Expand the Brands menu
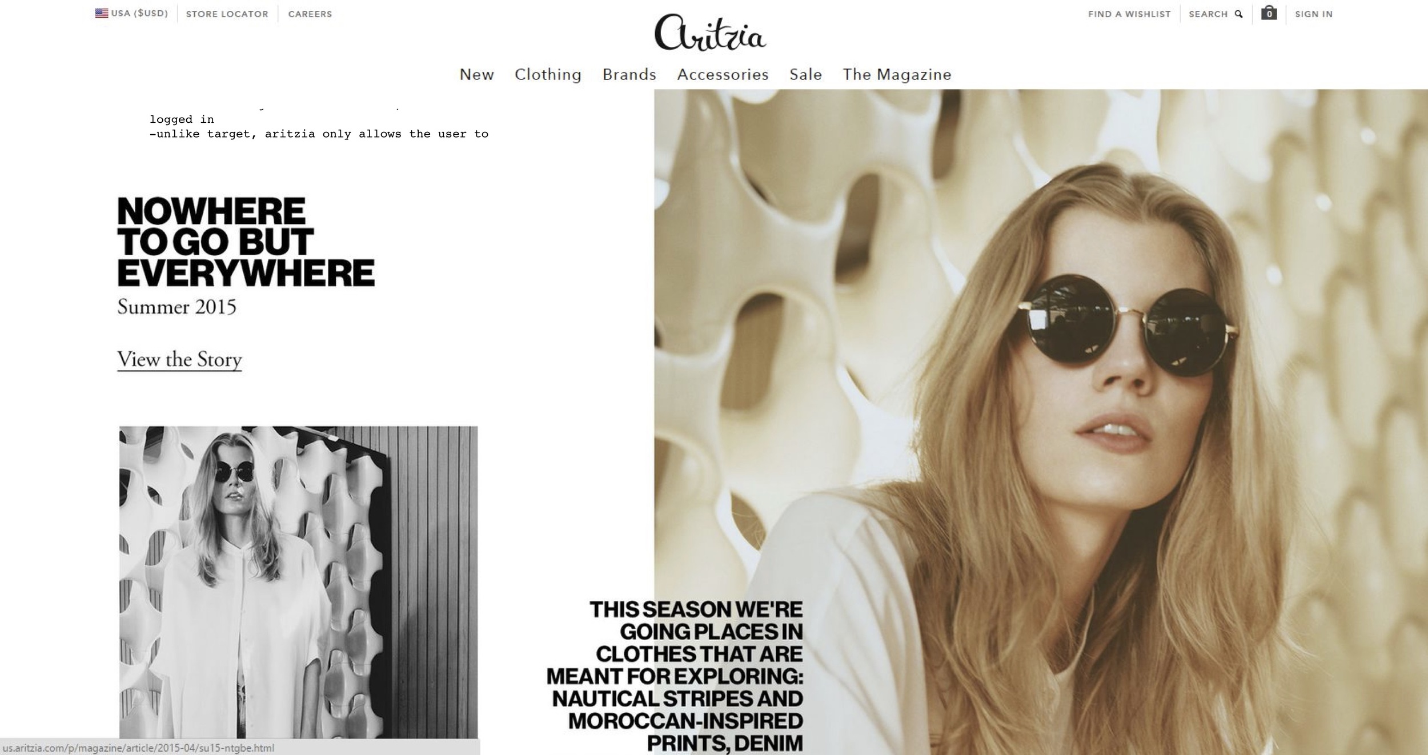Image resolution: width=1428 pixels, height=755 pixels. tap(629, 74)
